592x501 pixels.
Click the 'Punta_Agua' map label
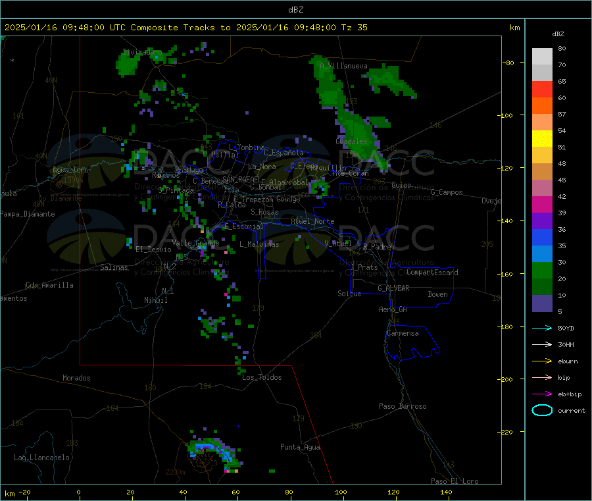click(300, 447)
